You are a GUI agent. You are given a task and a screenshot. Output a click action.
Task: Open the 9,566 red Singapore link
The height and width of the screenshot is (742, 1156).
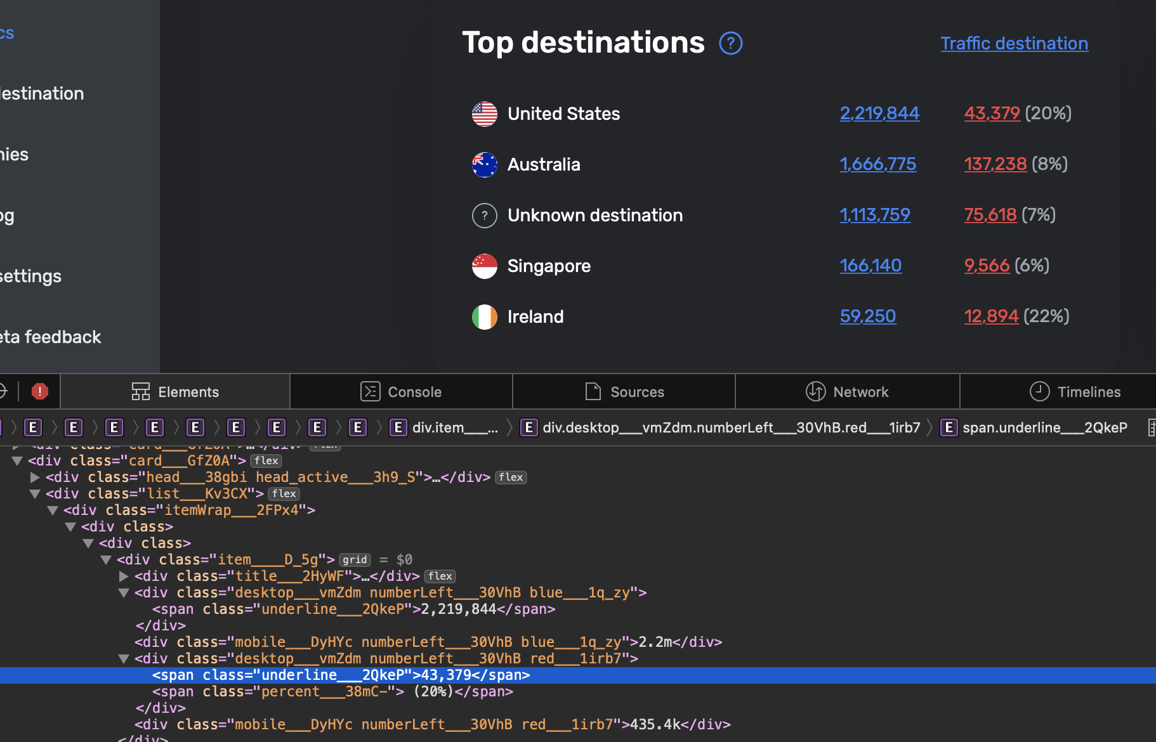pos(987,266)
